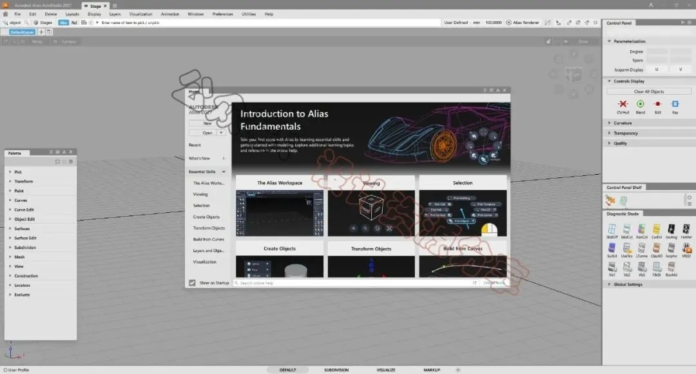This screenshot has width=696, height=374.
Task: Select the ClayAO diagnostic shade icon
Action: tap(657, 248)
